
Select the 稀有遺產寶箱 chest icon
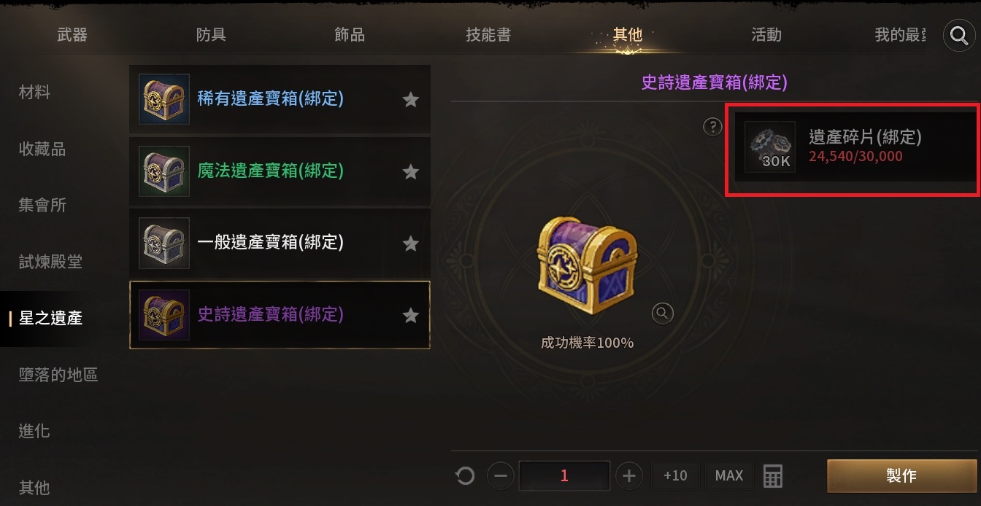[164, 99]
